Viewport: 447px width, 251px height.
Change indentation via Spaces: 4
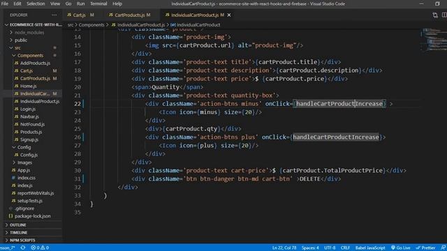(310, 248)
